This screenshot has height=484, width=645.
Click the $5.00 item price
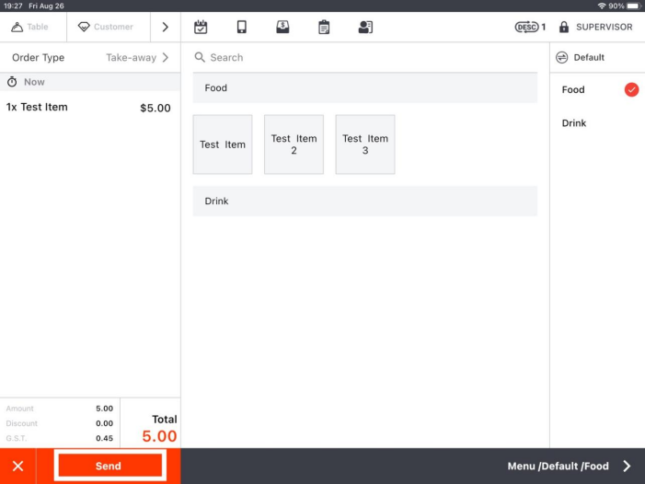tap(155, 108)
